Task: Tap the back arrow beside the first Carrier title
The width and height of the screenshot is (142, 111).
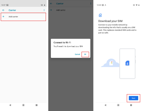Action: (3, 10)
